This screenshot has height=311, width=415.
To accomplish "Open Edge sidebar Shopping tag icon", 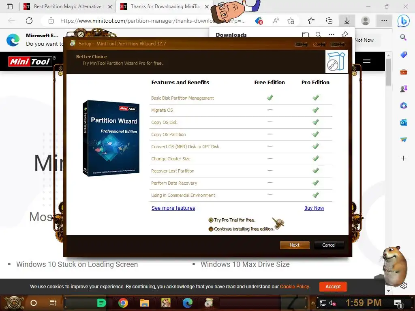I will coord(403,55).
